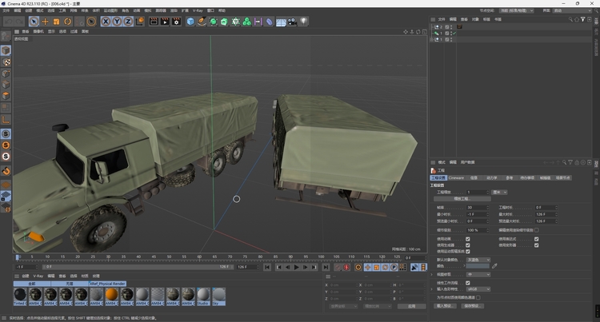Toggle the third left-column project checkbox

click(468, 252)
